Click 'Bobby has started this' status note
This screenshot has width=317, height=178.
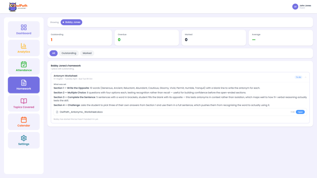click(x=76, y=119)
